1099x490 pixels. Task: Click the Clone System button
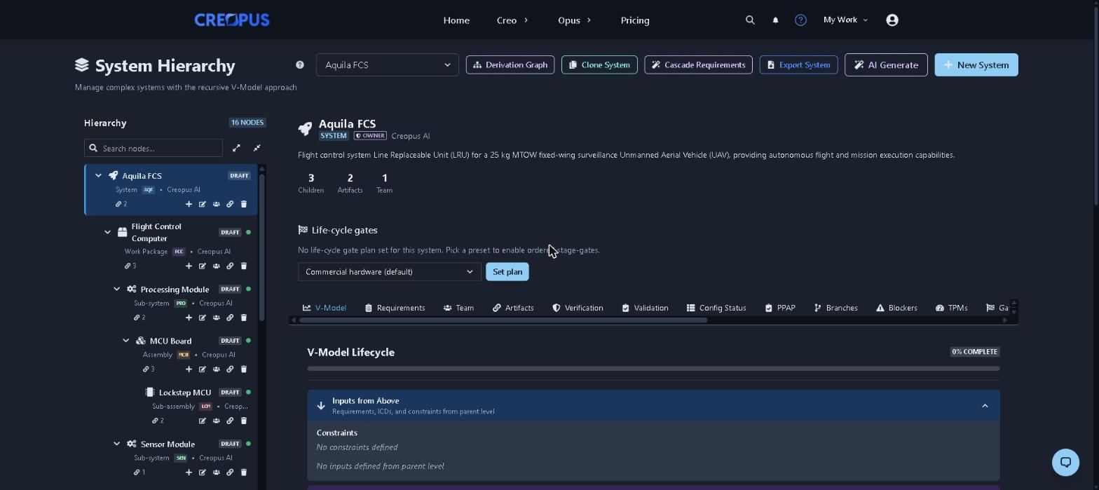tap(599, 65)
